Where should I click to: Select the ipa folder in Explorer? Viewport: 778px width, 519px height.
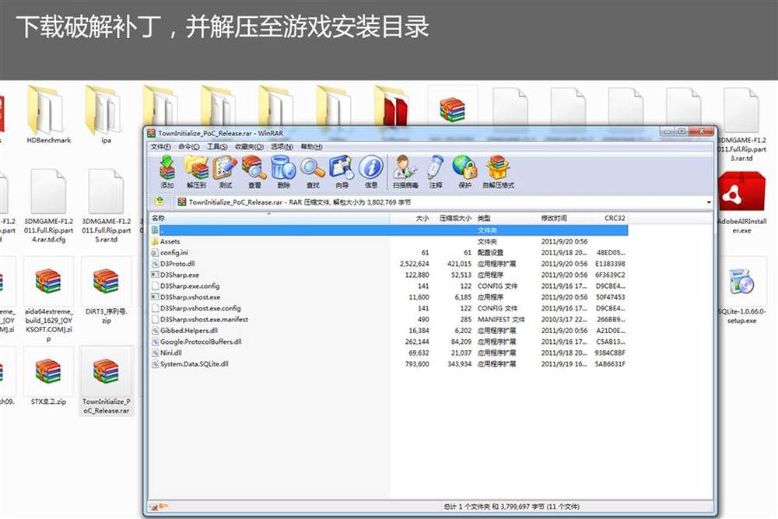[x=106, y=115]
